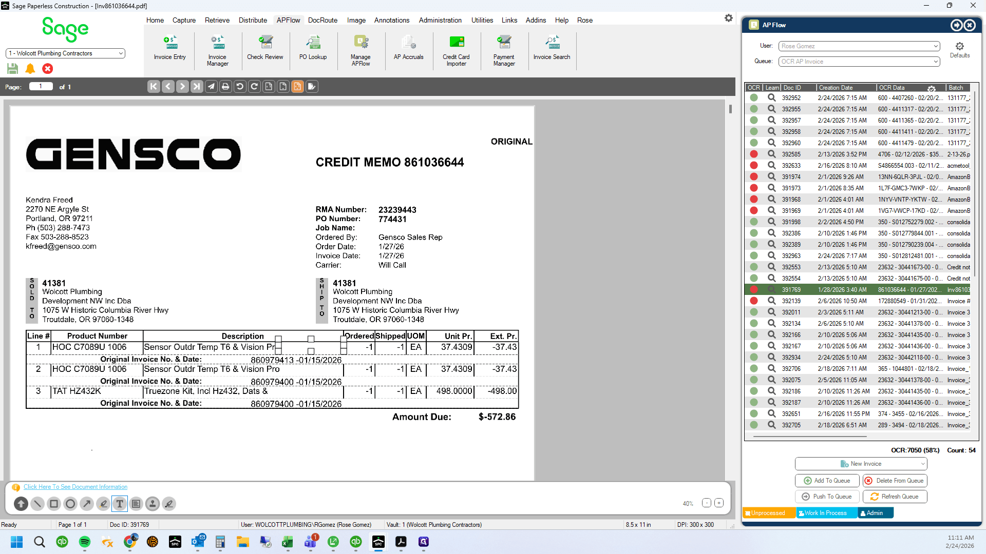Open the Check Review tool
This screenshot has width=986, height=554.
(x=265, y=48)
